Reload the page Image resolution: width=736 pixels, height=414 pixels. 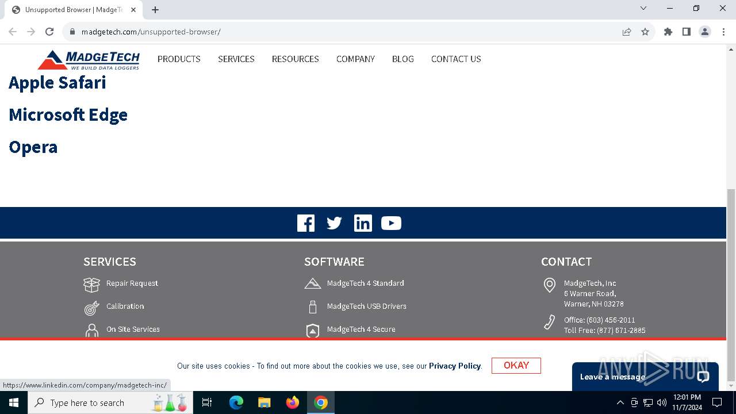pyautogui.click(x=49, y=32)
